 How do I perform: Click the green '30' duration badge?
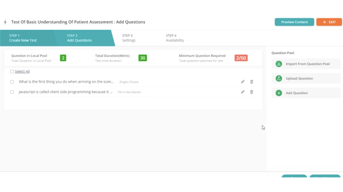(x=143, y=58)
